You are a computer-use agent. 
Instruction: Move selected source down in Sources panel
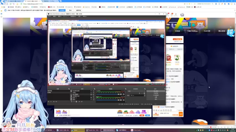pos(82,101)
